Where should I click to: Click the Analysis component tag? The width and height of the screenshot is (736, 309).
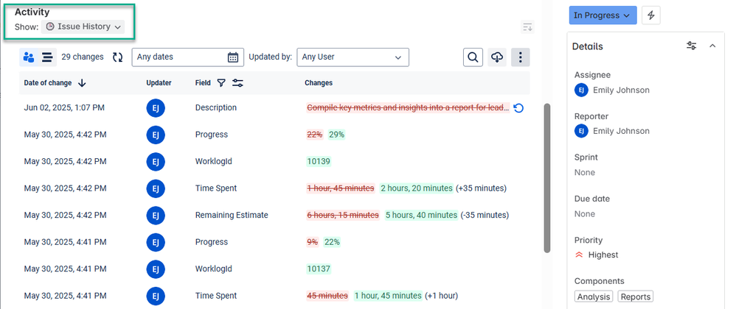594,296
